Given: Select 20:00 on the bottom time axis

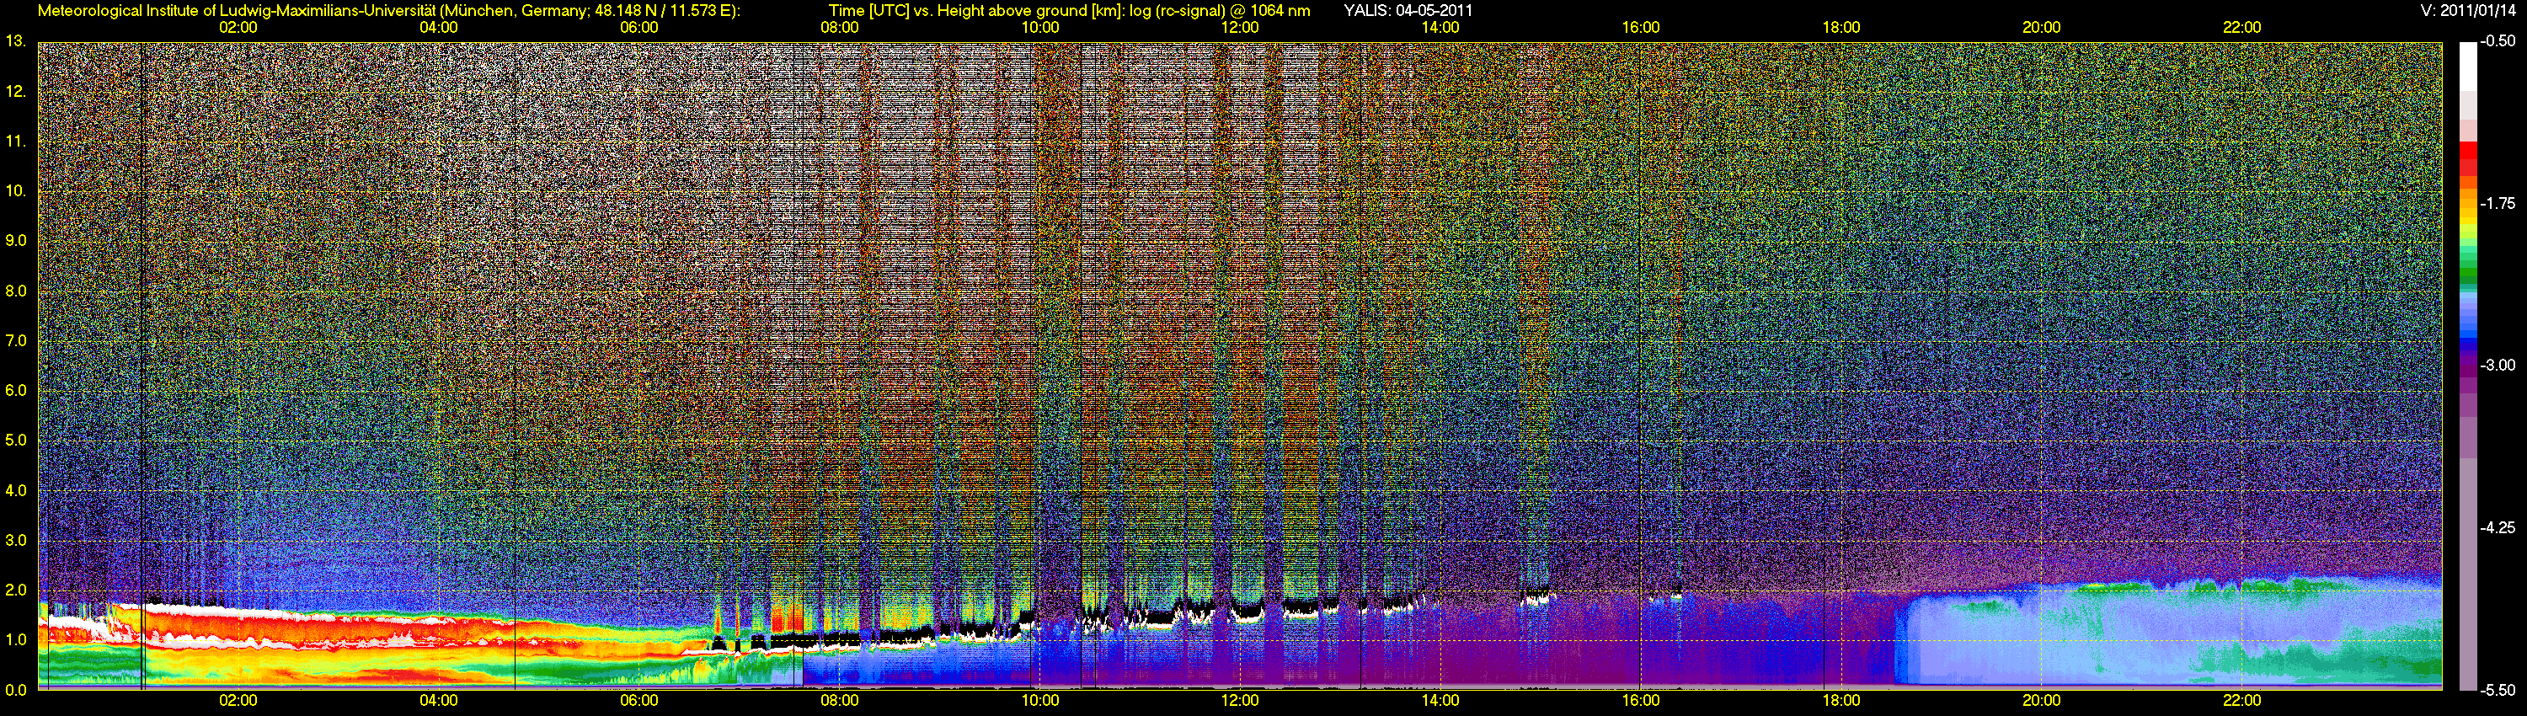Looking at the screenshot, I should coord(2042,700).
